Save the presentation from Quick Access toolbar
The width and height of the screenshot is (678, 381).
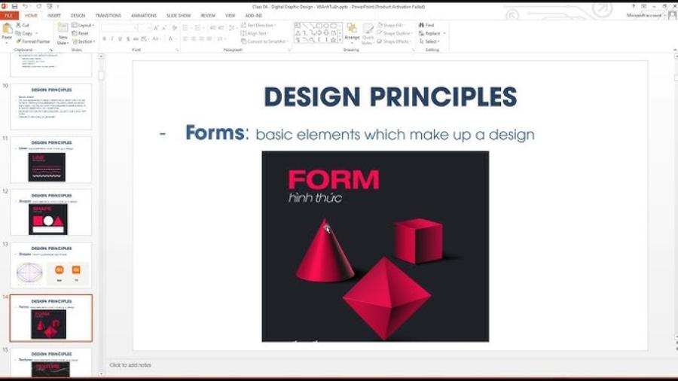click(x=15, y=6)
